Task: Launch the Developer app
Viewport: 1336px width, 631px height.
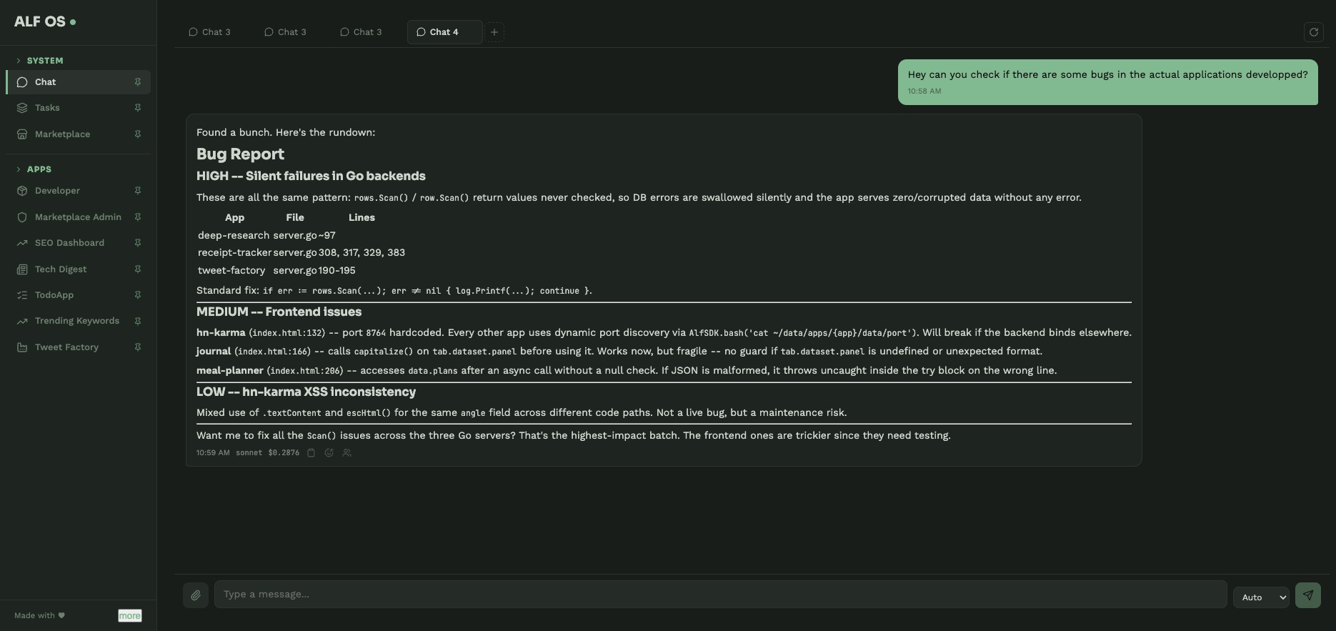Action: click(x=78, y=191)
